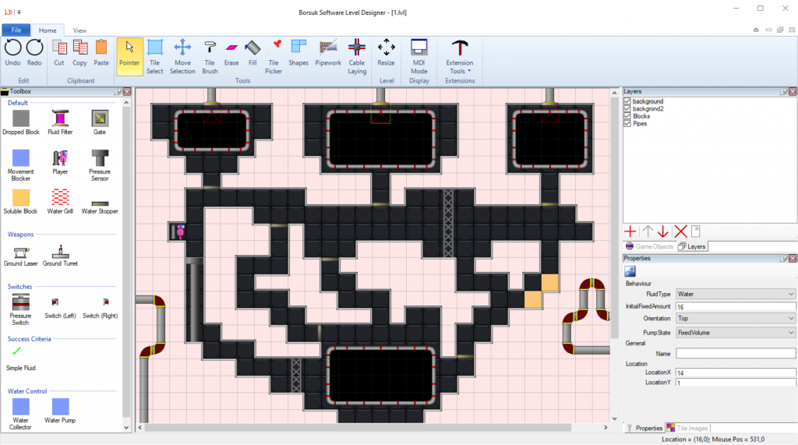798x445 pixels.
Task: Select the Tile Brush tool
Action: pyautogui.click(x=210, y=54)
